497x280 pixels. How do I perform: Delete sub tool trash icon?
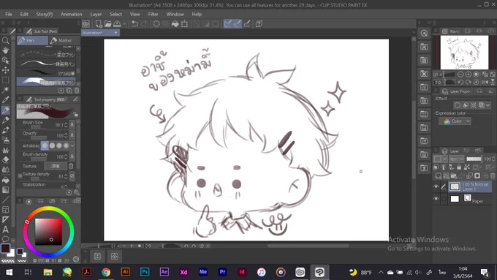click(x=77, y=91)
